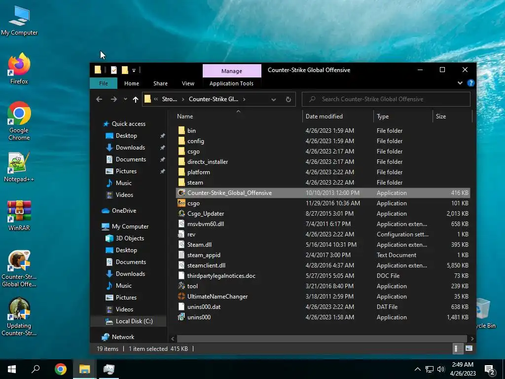The image size is (505, 379).
Task: Select msvbvm60.dll file row
Action: pos(323,224)
